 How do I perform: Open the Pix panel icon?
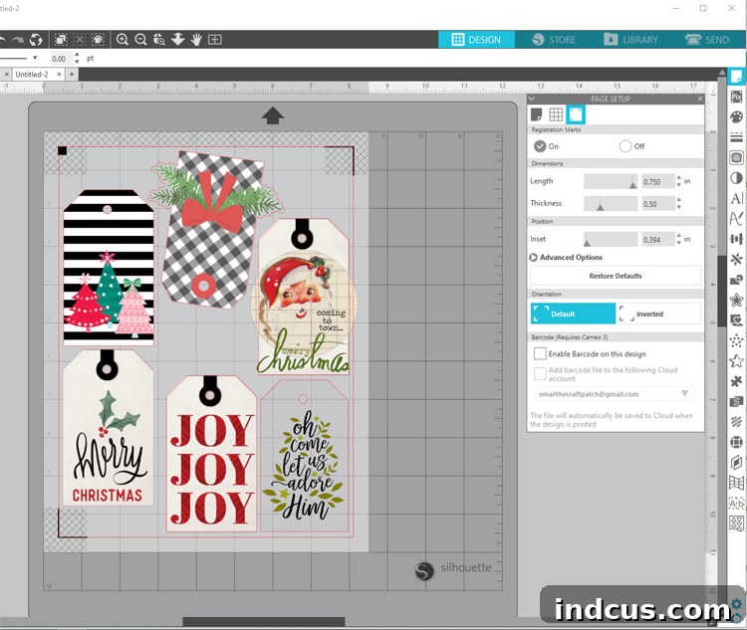click(736, 97)
